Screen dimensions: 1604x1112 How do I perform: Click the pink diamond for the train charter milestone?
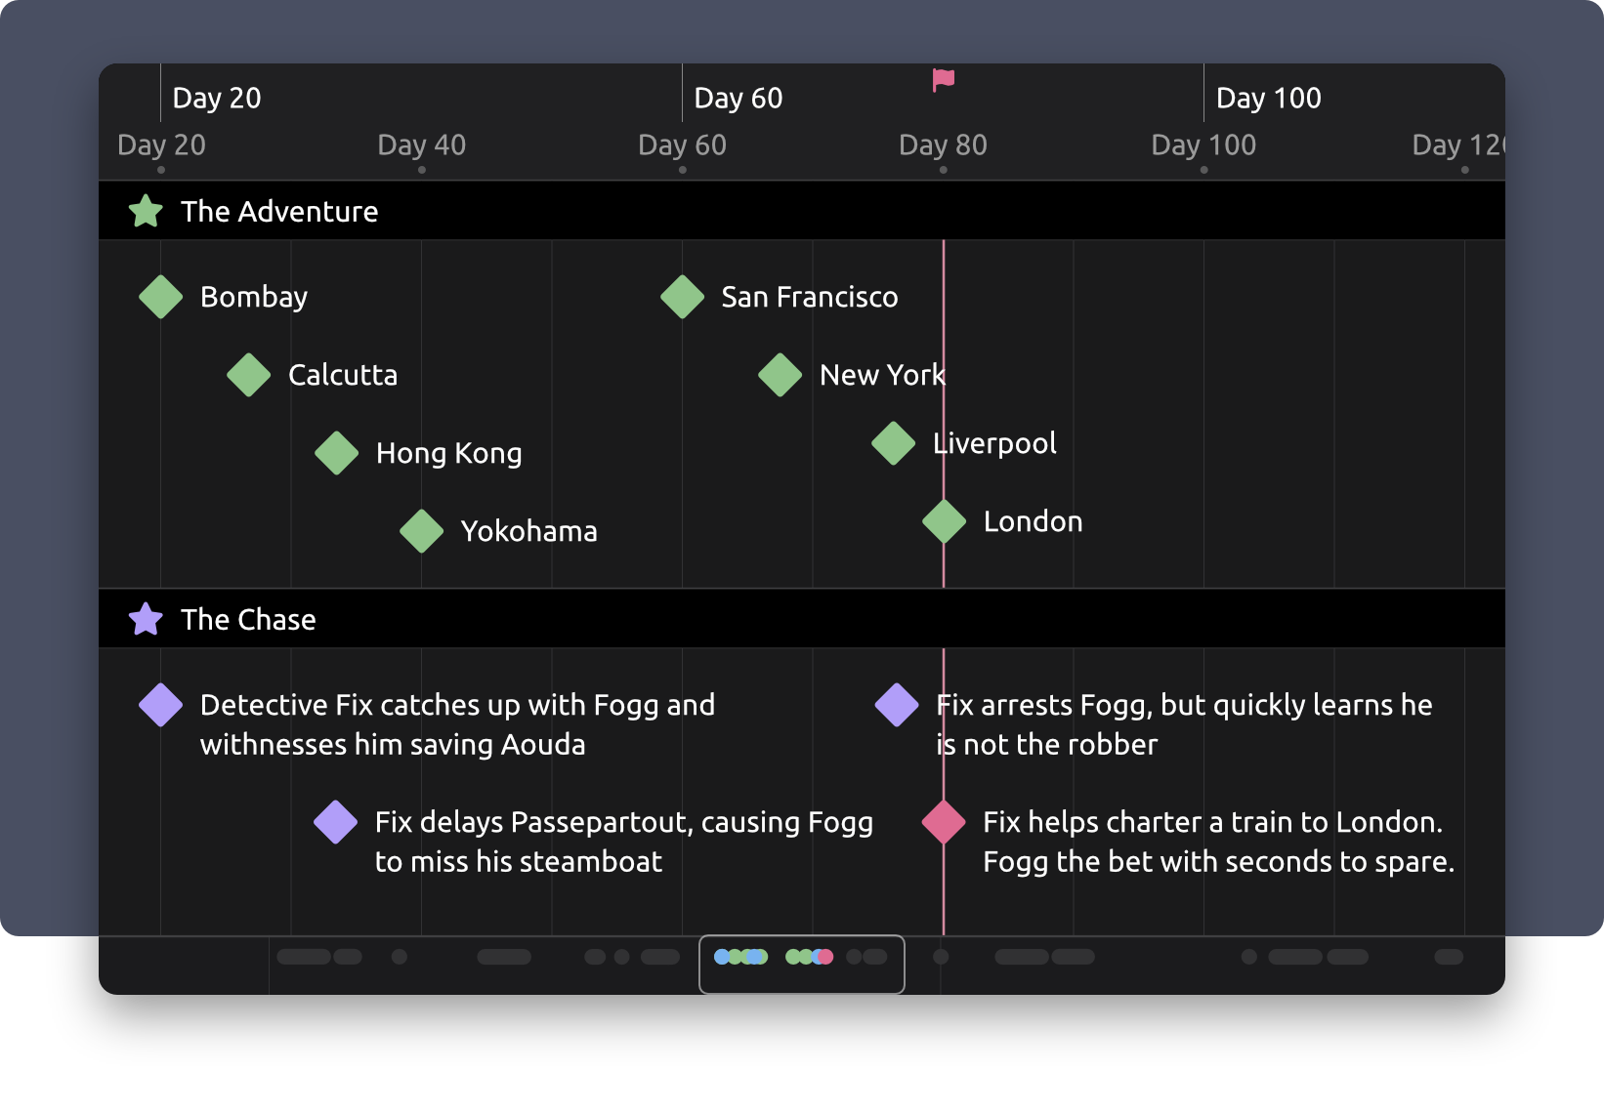click(943, 822)
